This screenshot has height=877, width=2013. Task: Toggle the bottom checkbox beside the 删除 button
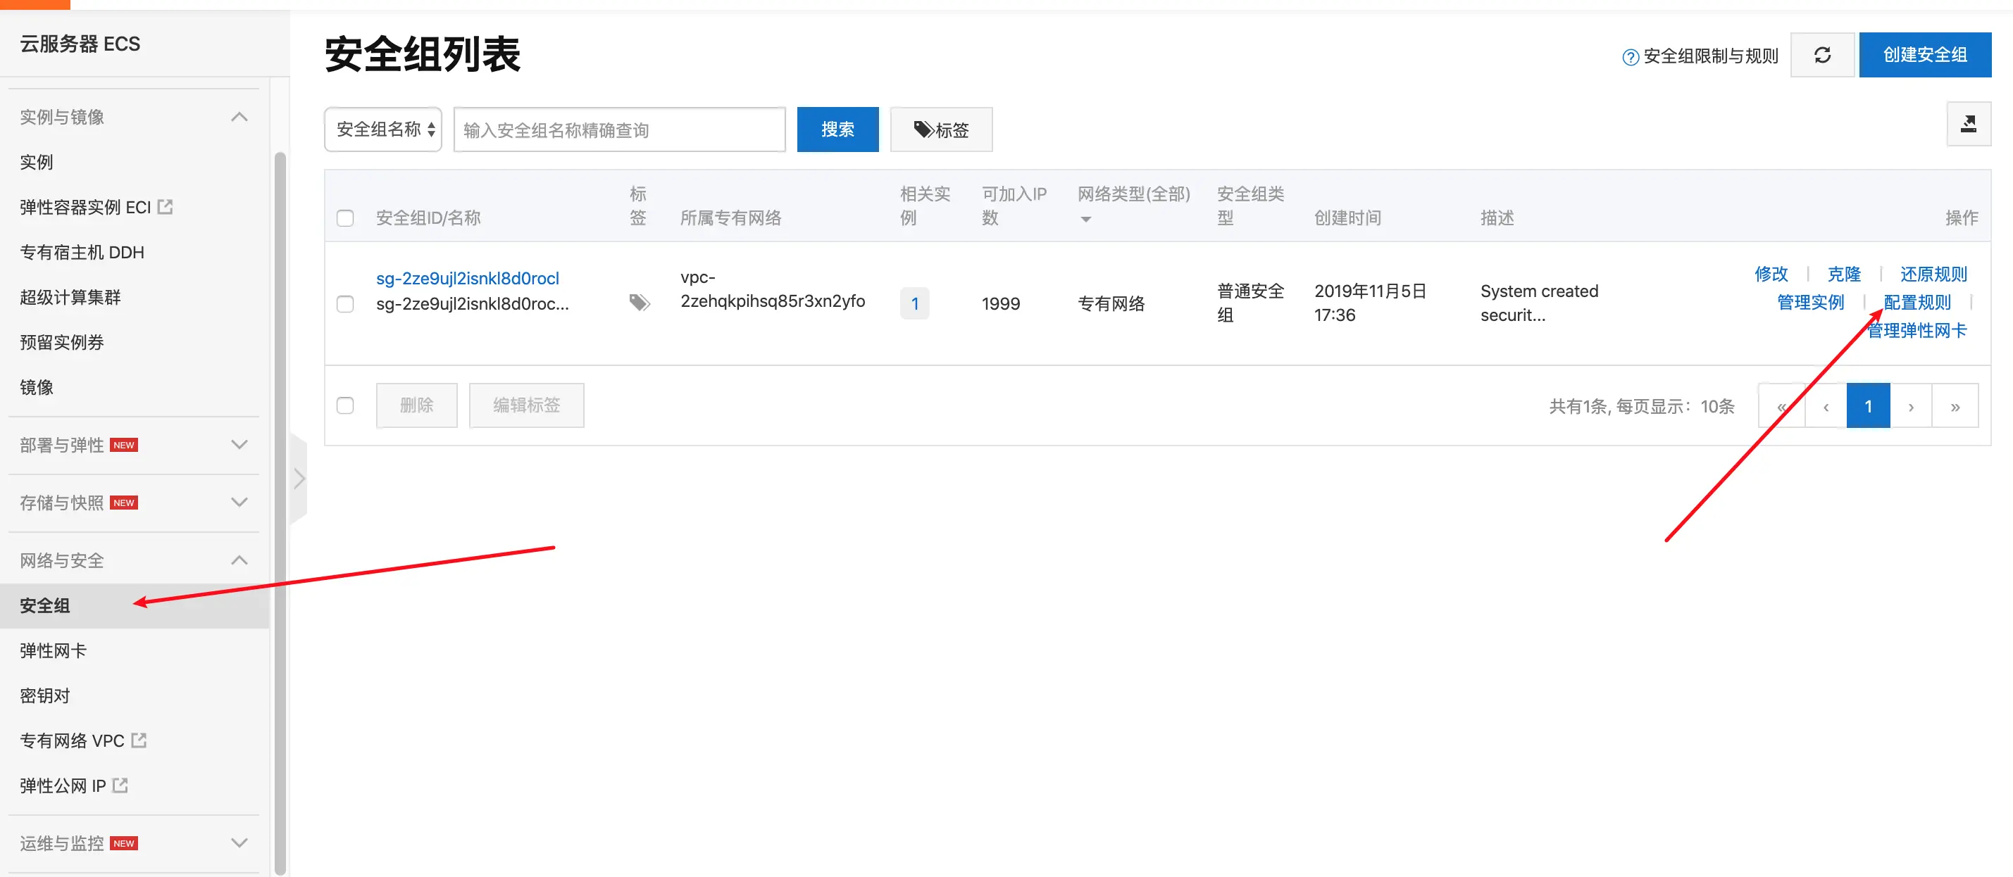click(344, 405)
